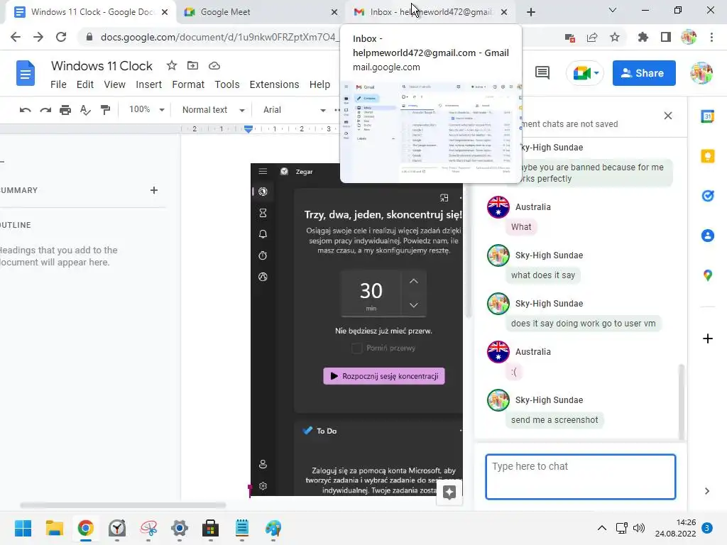727x545 pixels.
Task: Open the more toolbar options ellipsis
Action: (337, 110)
